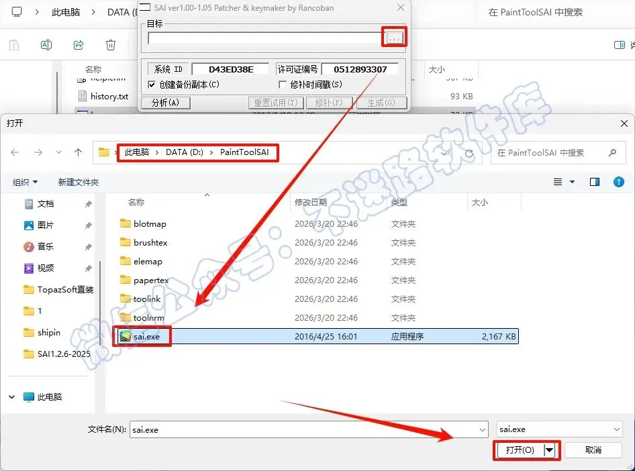Viewport: 635px width, 471px height.
Task: Click the up-one-level arrow in Open dialog
Action: [x=78, y=152]
